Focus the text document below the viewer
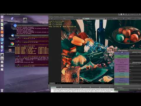Image resolution: width=141 pixels, height=106 pixels. point(84,90)
